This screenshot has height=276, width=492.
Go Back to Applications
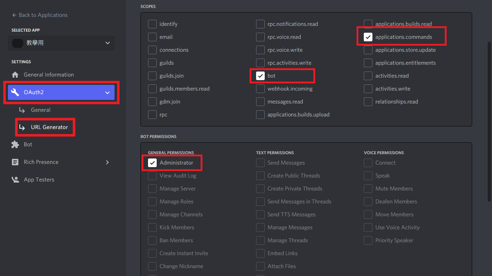click(x=43, y=15)
